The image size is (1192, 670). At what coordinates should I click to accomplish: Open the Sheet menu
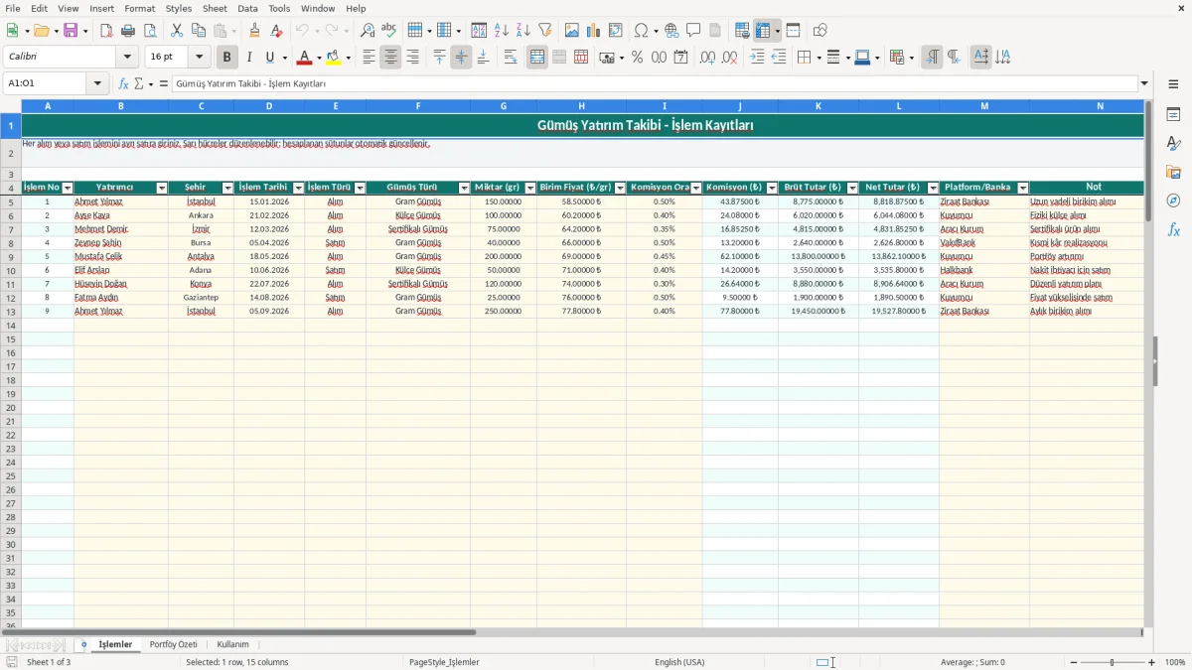pyautogui.click(x=215, y=8)
